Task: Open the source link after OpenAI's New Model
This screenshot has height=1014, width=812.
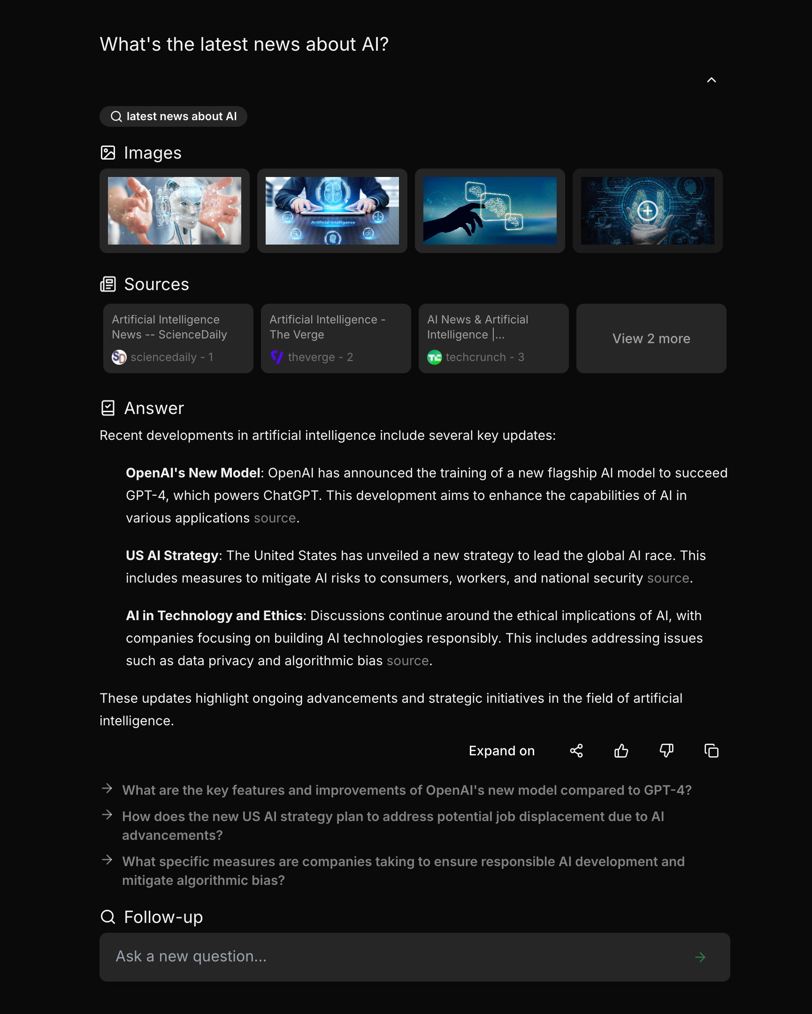Action: click(x=275, y=518)
